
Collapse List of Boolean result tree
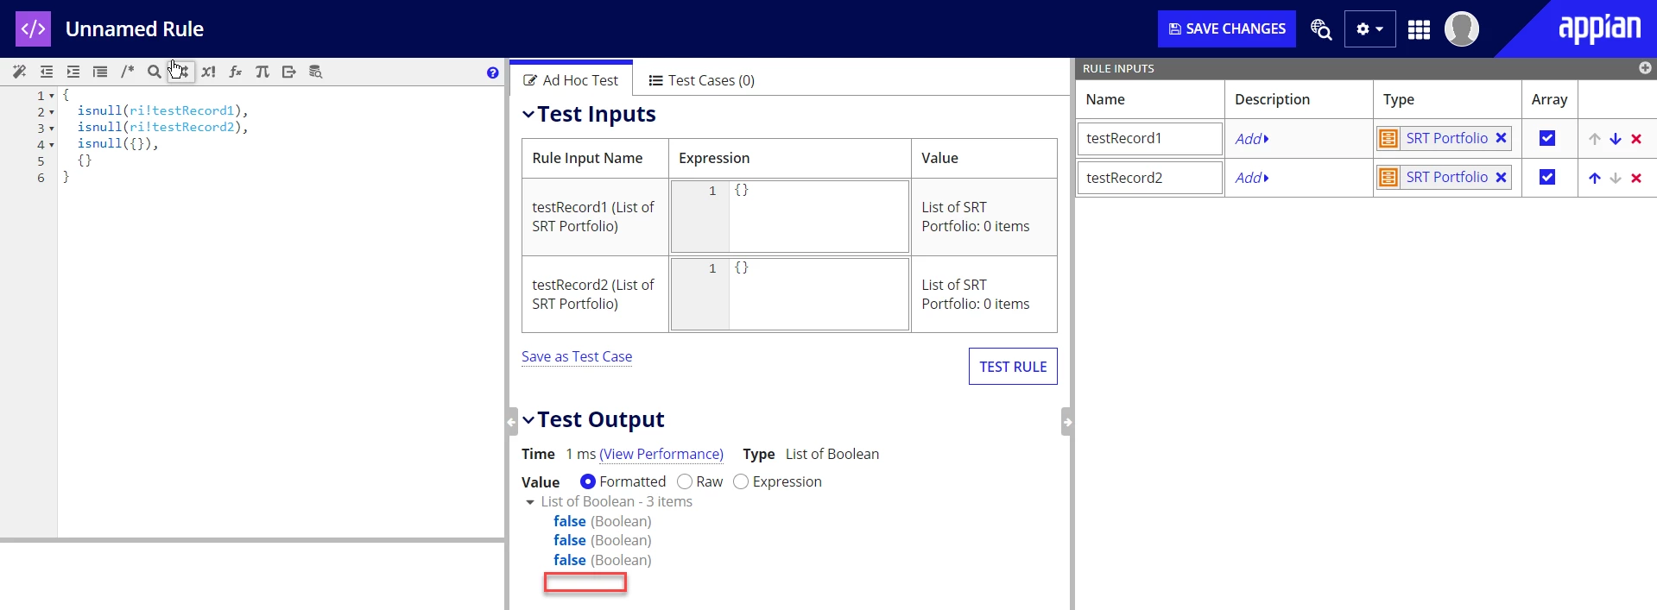coord(530,502)
